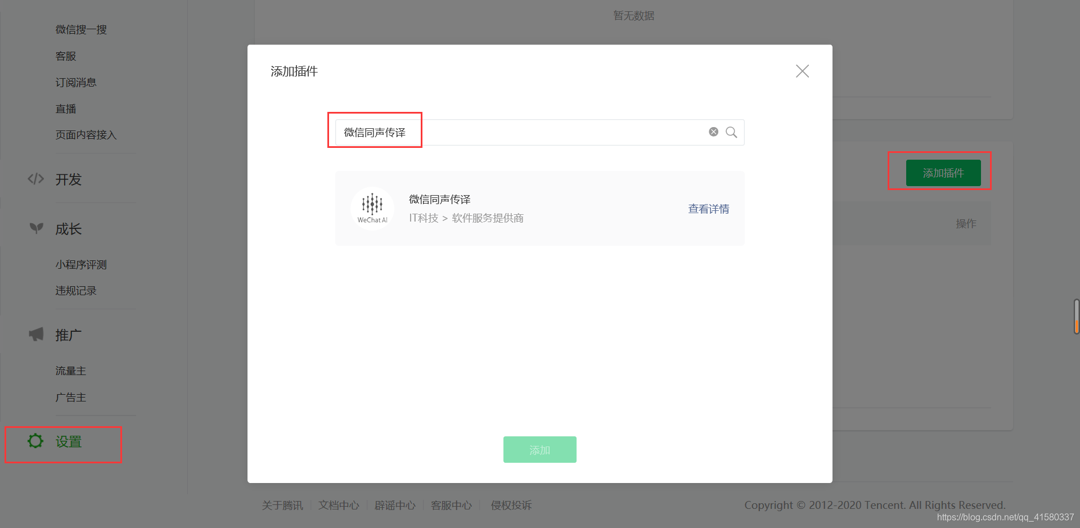Click the WeChat AI plugin logo
The height and width of the screenshot is (528, 1080).
pos(372,208)
